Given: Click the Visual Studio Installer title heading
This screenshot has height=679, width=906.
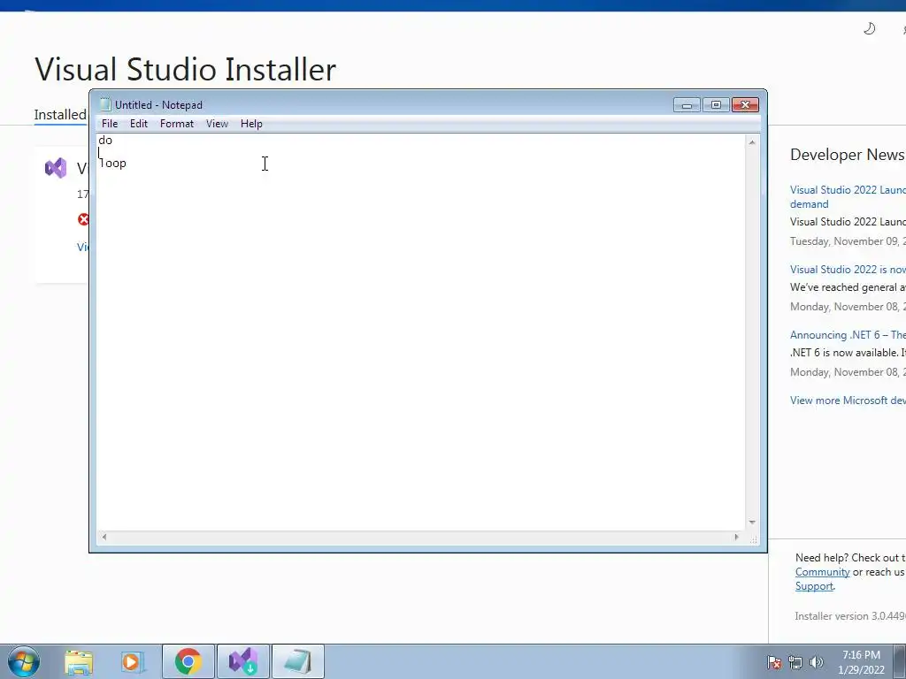Looking at the screenshot, I should tap(186, 70).
